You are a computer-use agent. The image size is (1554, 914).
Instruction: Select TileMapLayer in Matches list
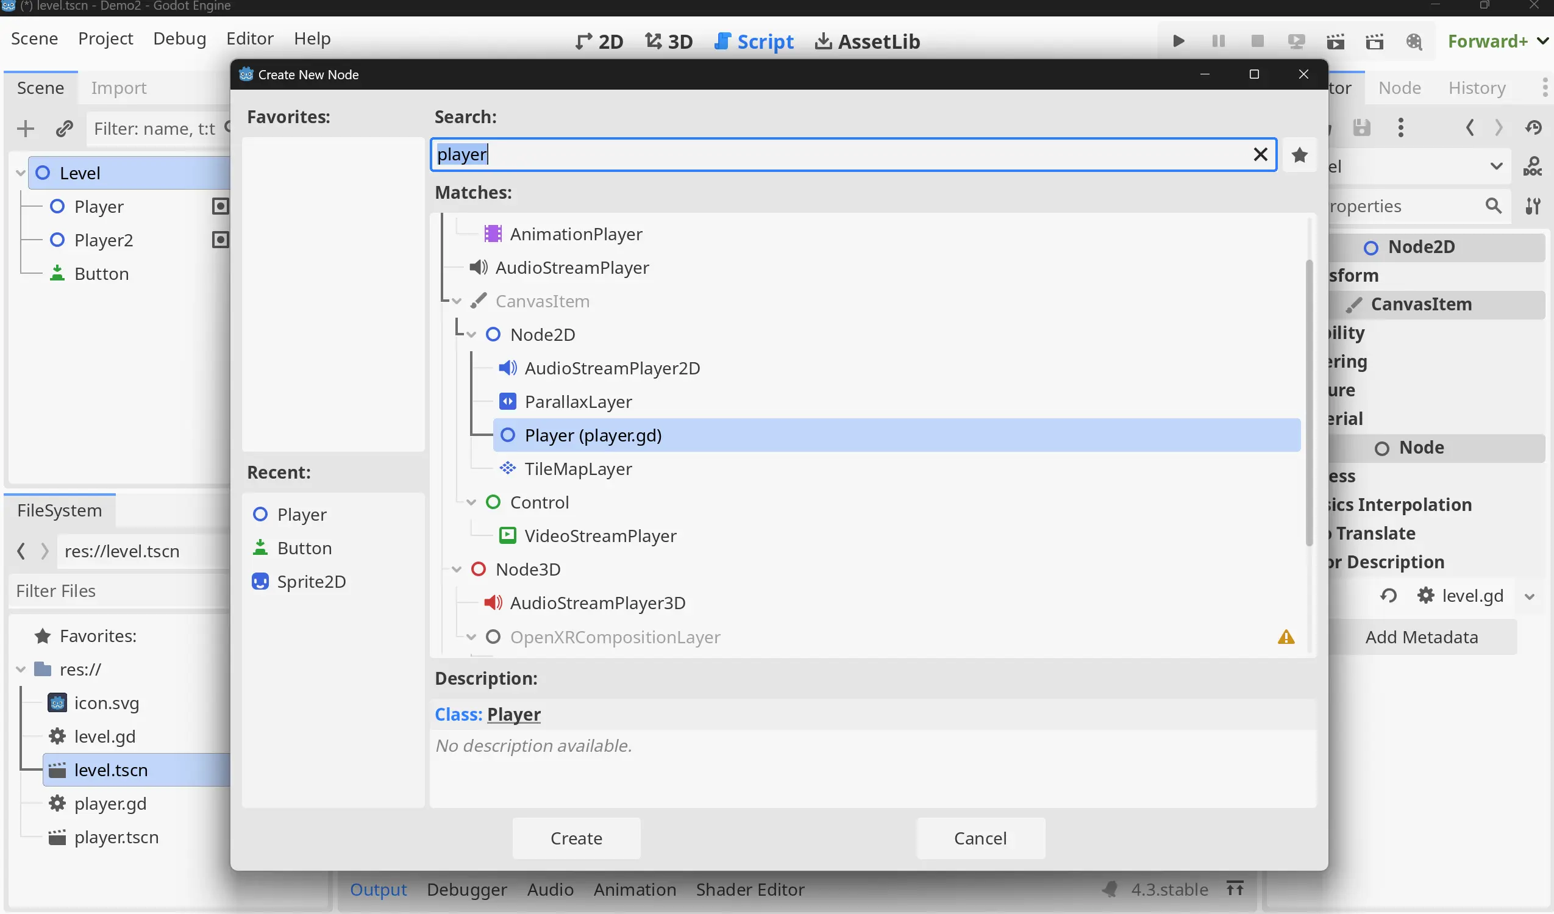[578, 469]
